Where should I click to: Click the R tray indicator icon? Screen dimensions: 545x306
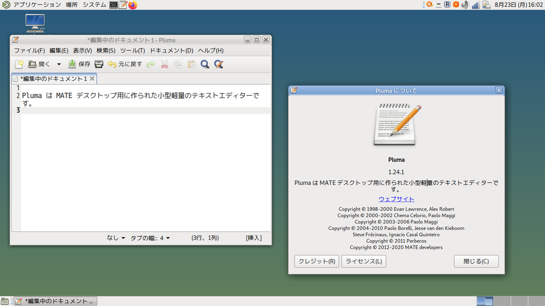tap(447, 5)
